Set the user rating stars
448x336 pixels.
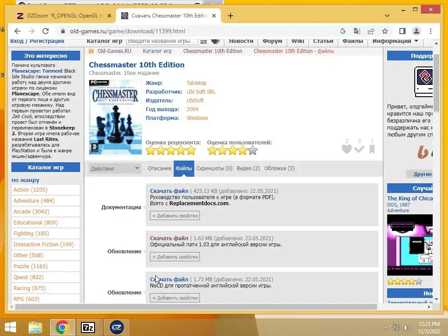(232, 150)
